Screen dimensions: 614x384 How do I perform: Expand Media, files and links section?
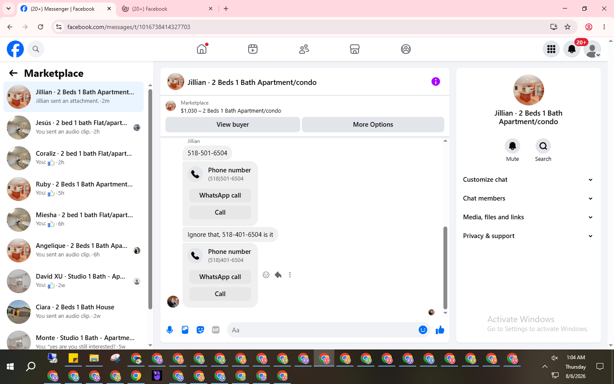point(528,217)
